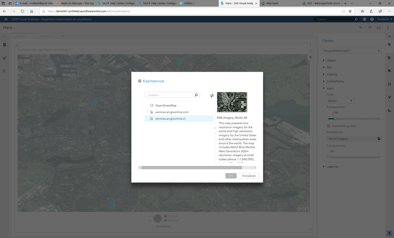Viewport: 394px width, 238px height.
Task: Open the map object three-dot menu
Action: 310,45
